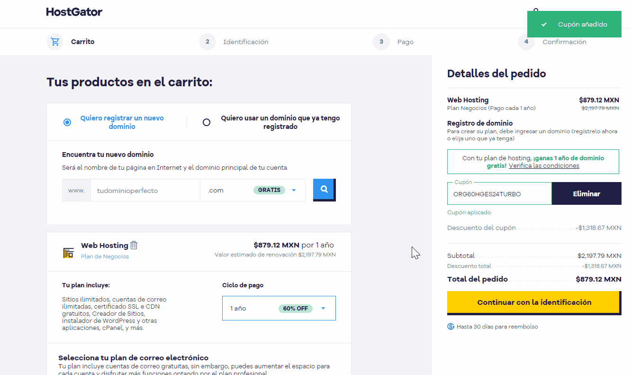This screenshot has height=375, width=631.
Task: Click the domain name input field
Action: tap(145, 190)
